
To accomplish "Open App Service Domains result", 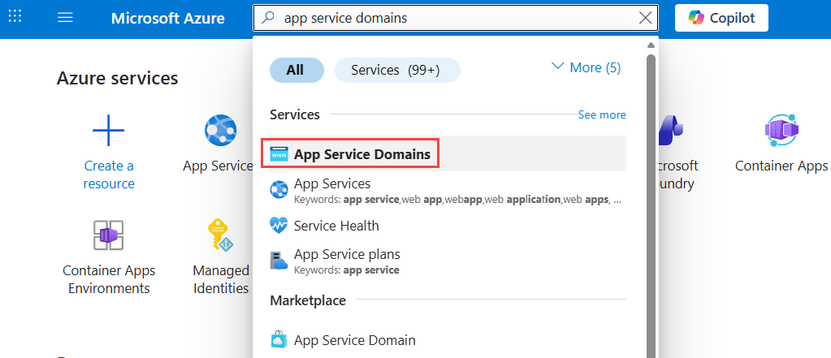I will (x=448, y=154).
